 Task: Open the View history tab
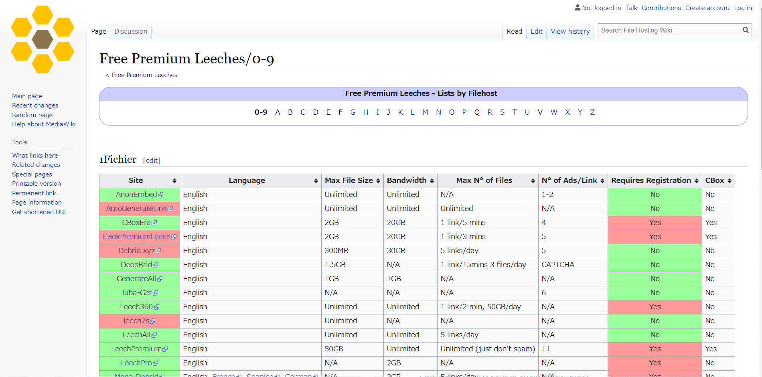570,31
